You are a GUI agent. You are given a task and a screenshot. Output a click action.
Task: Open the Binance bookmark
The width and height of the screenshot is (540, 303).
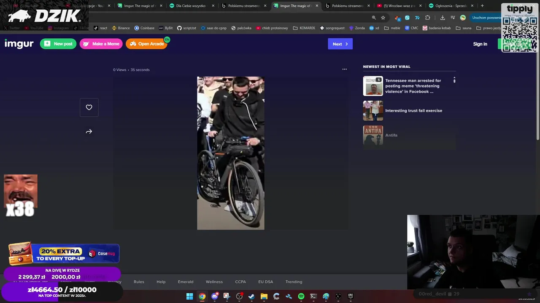pyautogui.click(x=121, y=28)
